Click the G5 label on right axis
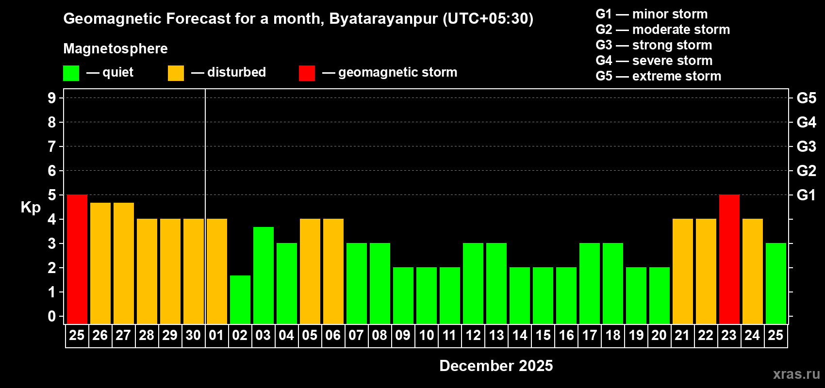This screenshot has height=388, width=825. tap(806, 98)
